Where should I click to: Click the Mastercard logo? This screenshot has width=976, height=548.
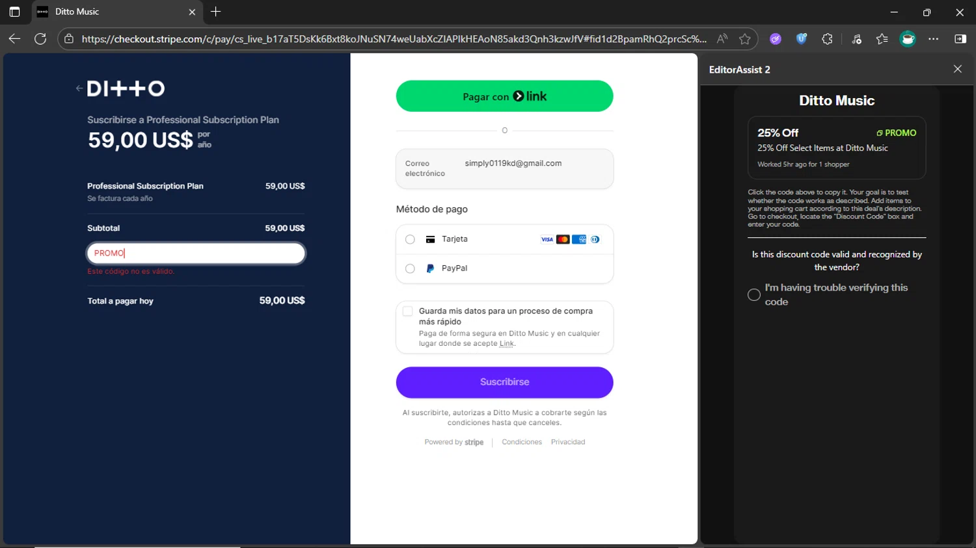pos(563,239)
